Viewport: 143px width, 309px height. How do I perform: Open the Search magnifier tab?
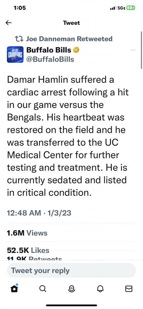pos(43,289)
